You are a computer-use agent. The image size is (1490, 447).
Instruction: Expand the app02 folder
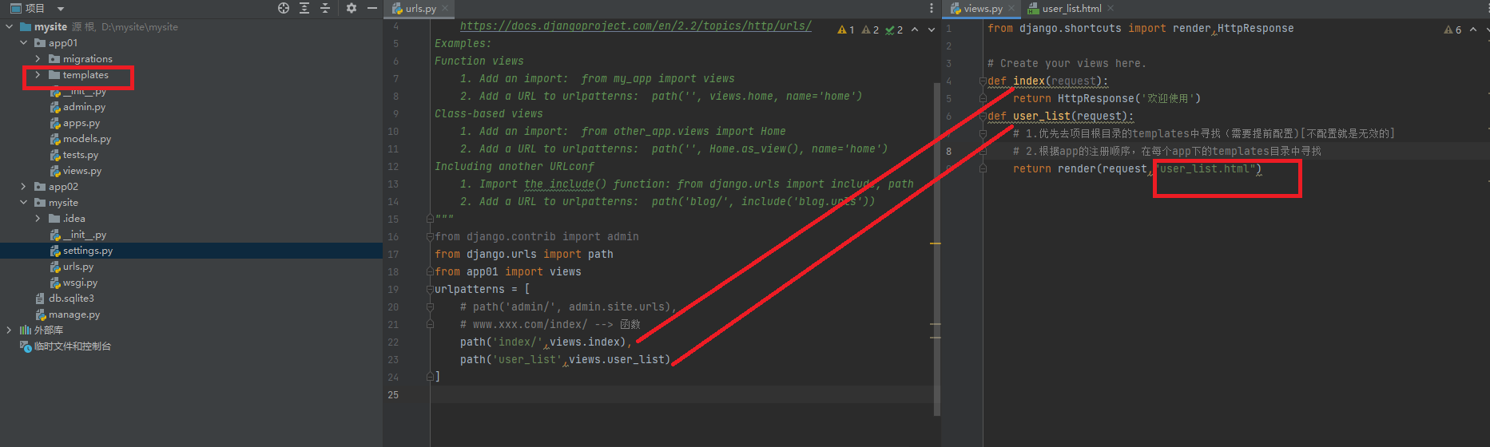pyautogui.click(x=23, y=187)
